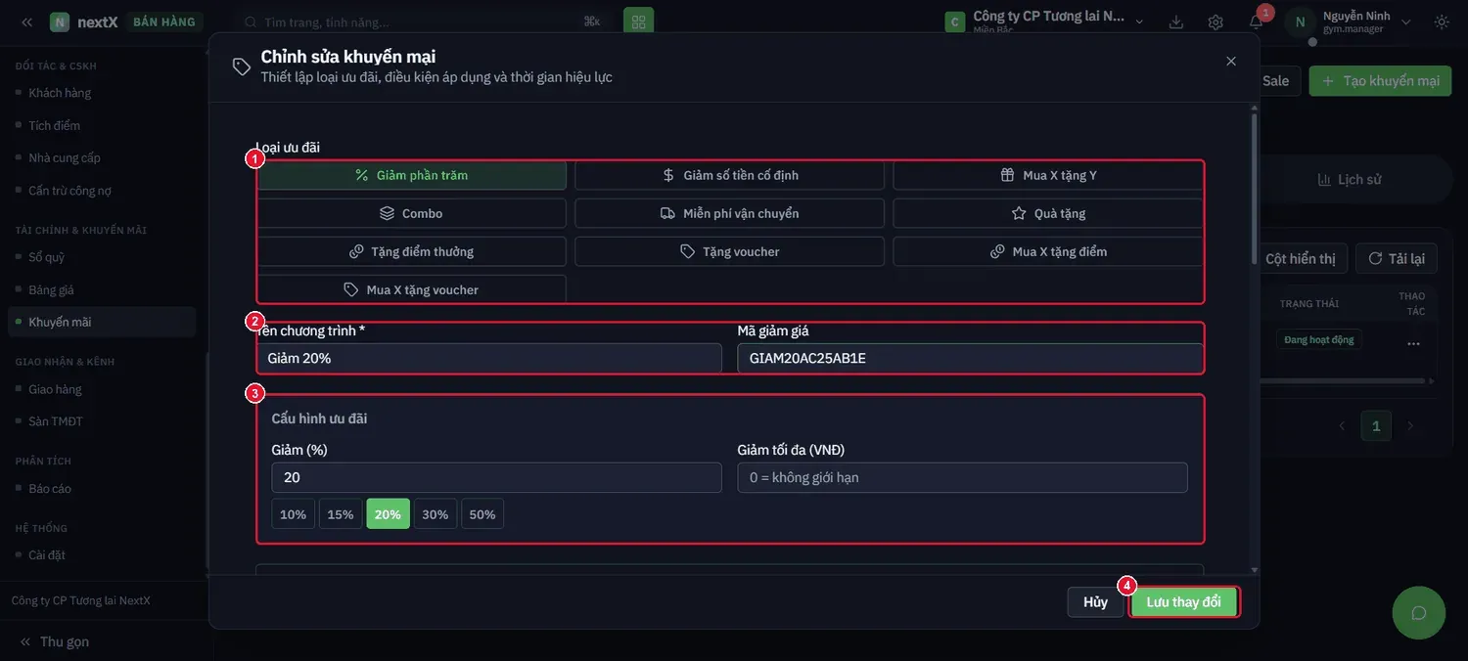Image resolution: width=1468 pixels, height=661 pixels.
Task: Select Miễn phí vận chuyển option
Action: (x=729, y=213)
